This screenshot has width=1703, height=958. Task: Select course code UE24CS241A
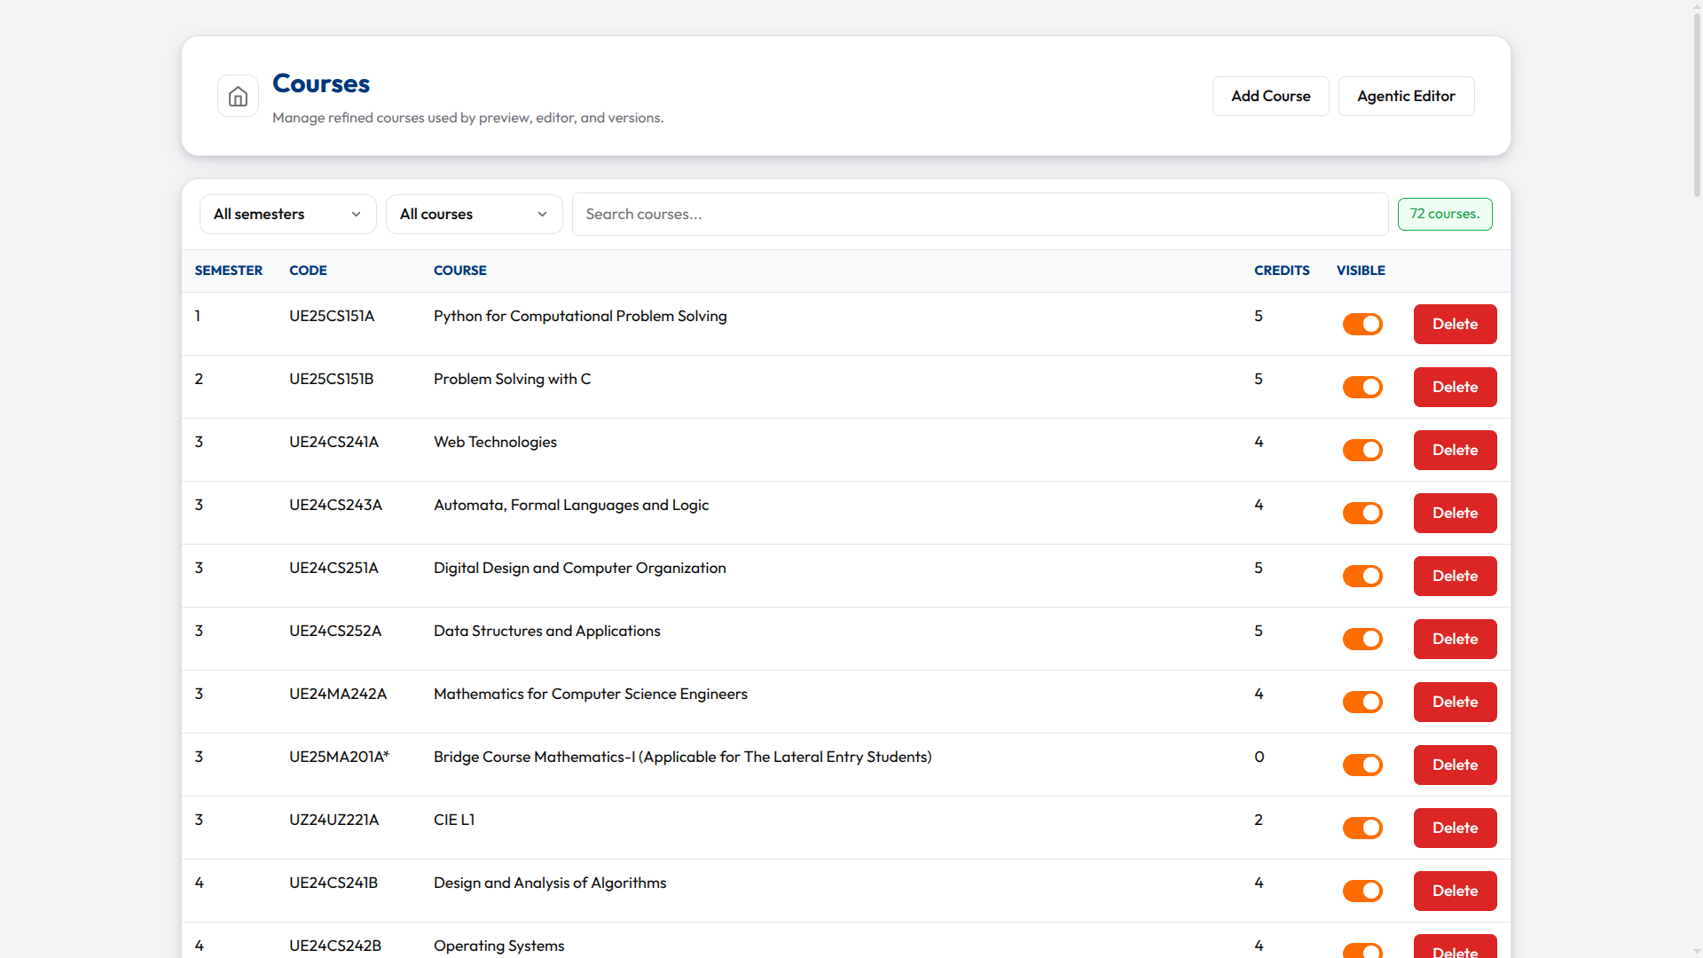pyautogui.click(x=334, y=442)
